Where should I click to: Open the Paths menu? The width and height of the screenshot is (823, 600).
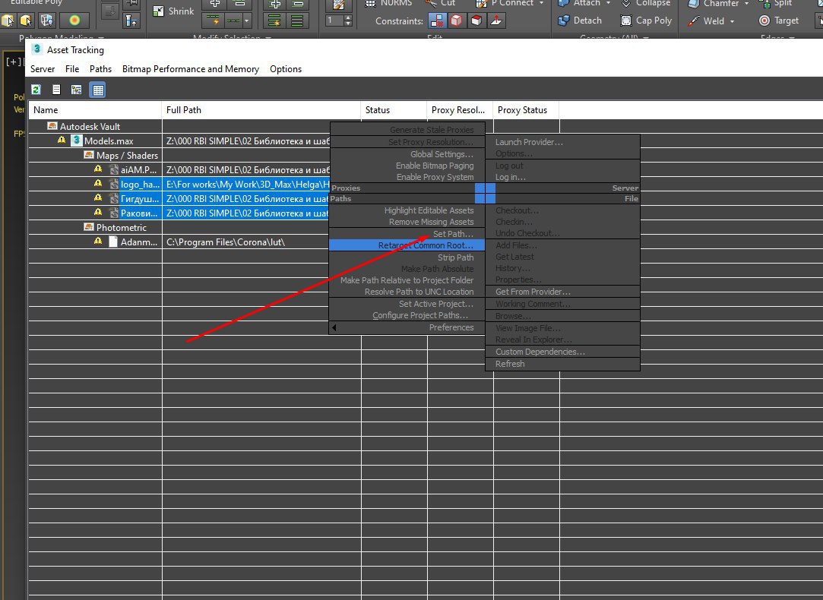[x=100, y=68]
